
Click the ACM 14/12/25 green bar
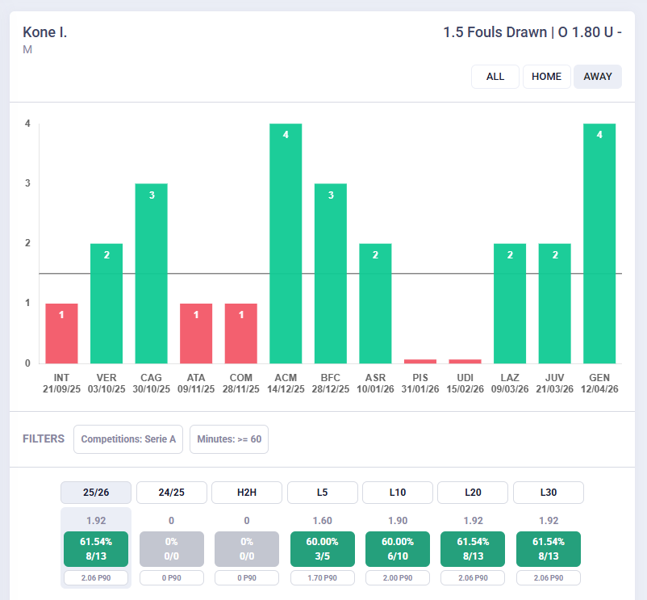[x=286, y=244]
